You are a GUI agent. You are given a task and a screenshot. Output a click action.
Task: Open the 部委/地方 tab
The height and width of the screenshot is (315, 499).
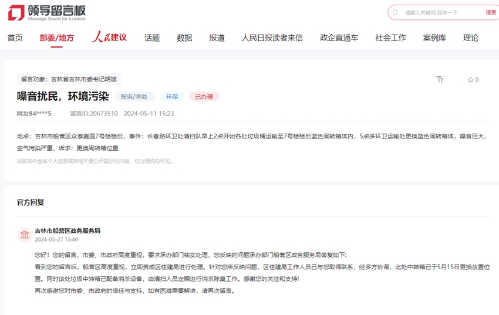pyautogui.click(x=57, y=38)
